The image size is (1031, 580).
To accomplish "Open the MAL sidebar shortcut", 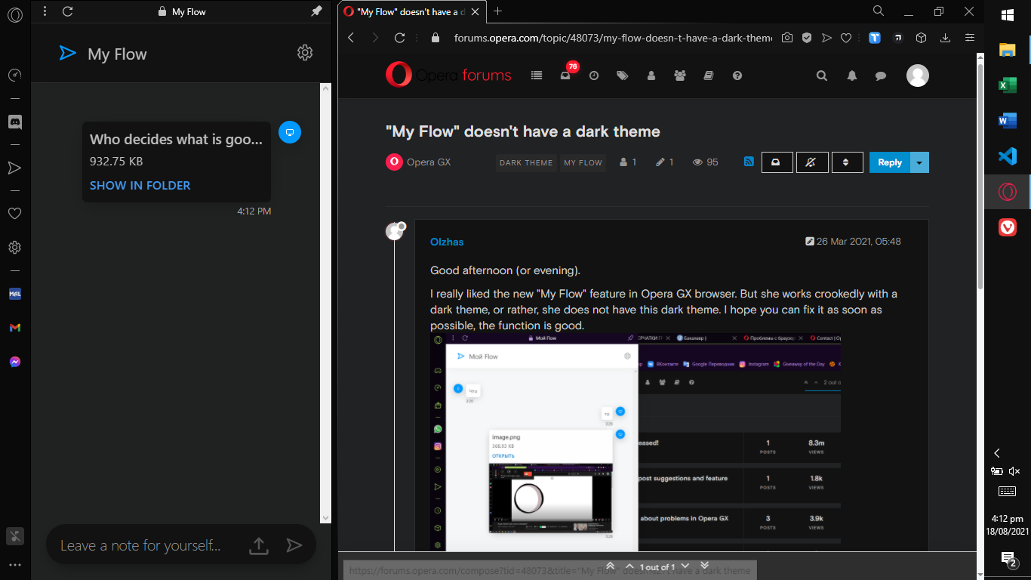I will click(14, 294).
